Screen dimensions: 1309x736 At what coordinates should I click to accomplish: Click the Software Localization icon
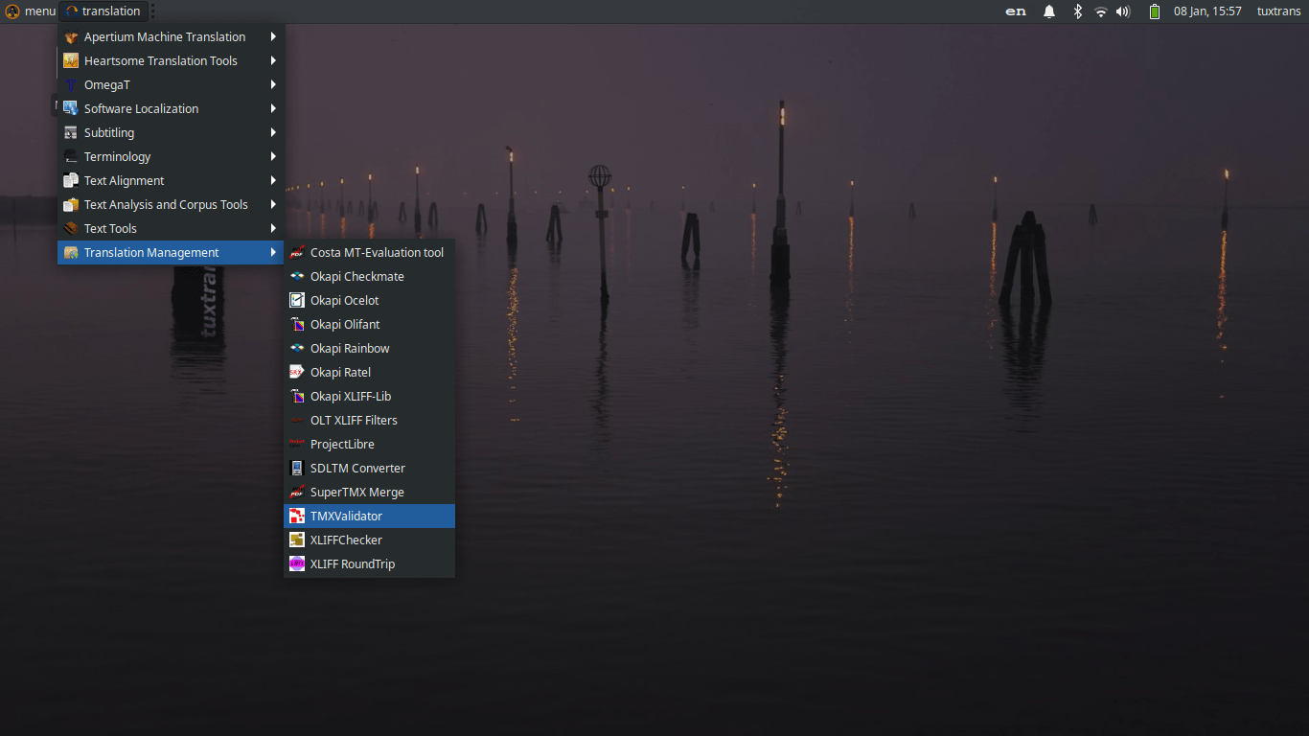(x=71, y=109)
